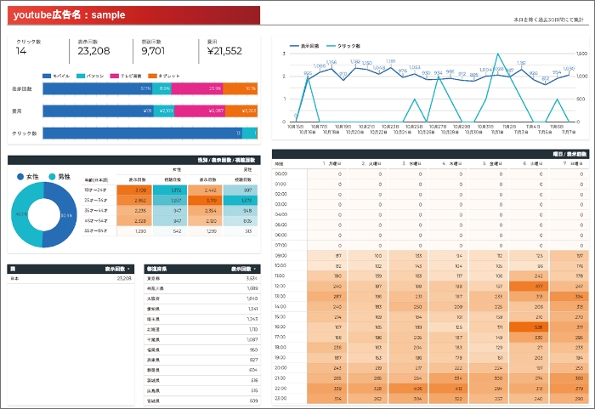Click the blue モバイル legend swatch

45,76
